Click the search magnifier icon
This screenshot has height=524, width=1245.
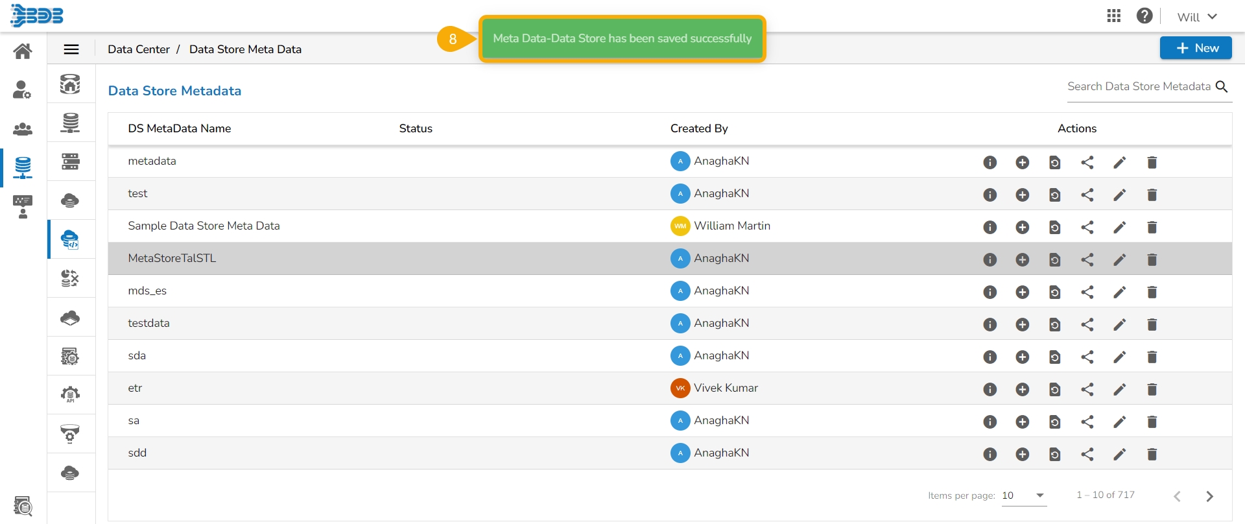[1222, 87]
